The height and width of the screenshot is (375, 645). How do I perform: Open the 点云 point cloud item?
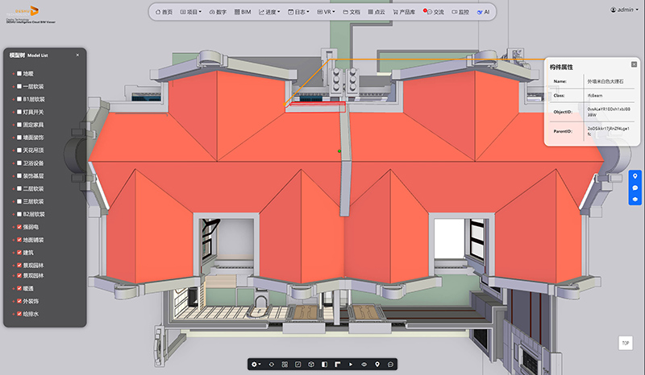377,12
